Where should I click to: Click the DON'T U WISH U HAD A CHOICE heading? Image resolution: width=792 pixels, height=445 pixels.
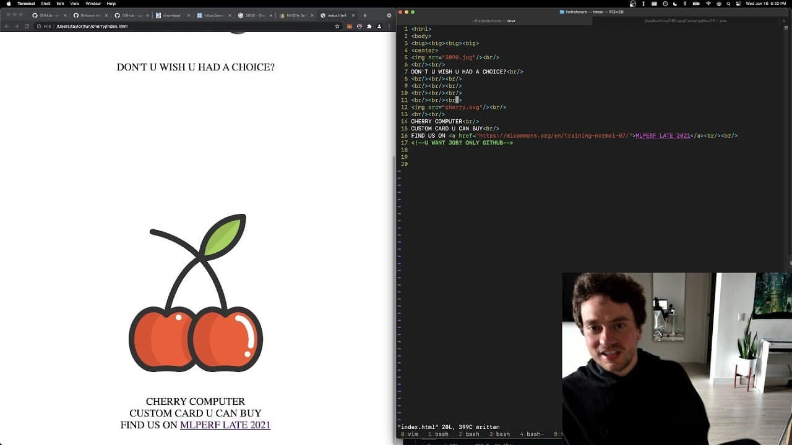tap(196, 67)
